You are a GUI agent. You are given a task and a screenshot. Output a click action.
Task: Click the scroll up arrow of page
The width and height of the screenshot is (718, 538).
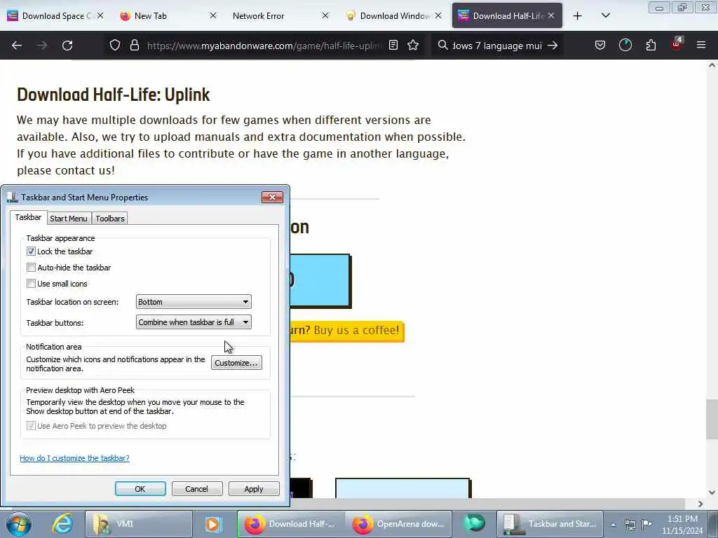712,65
